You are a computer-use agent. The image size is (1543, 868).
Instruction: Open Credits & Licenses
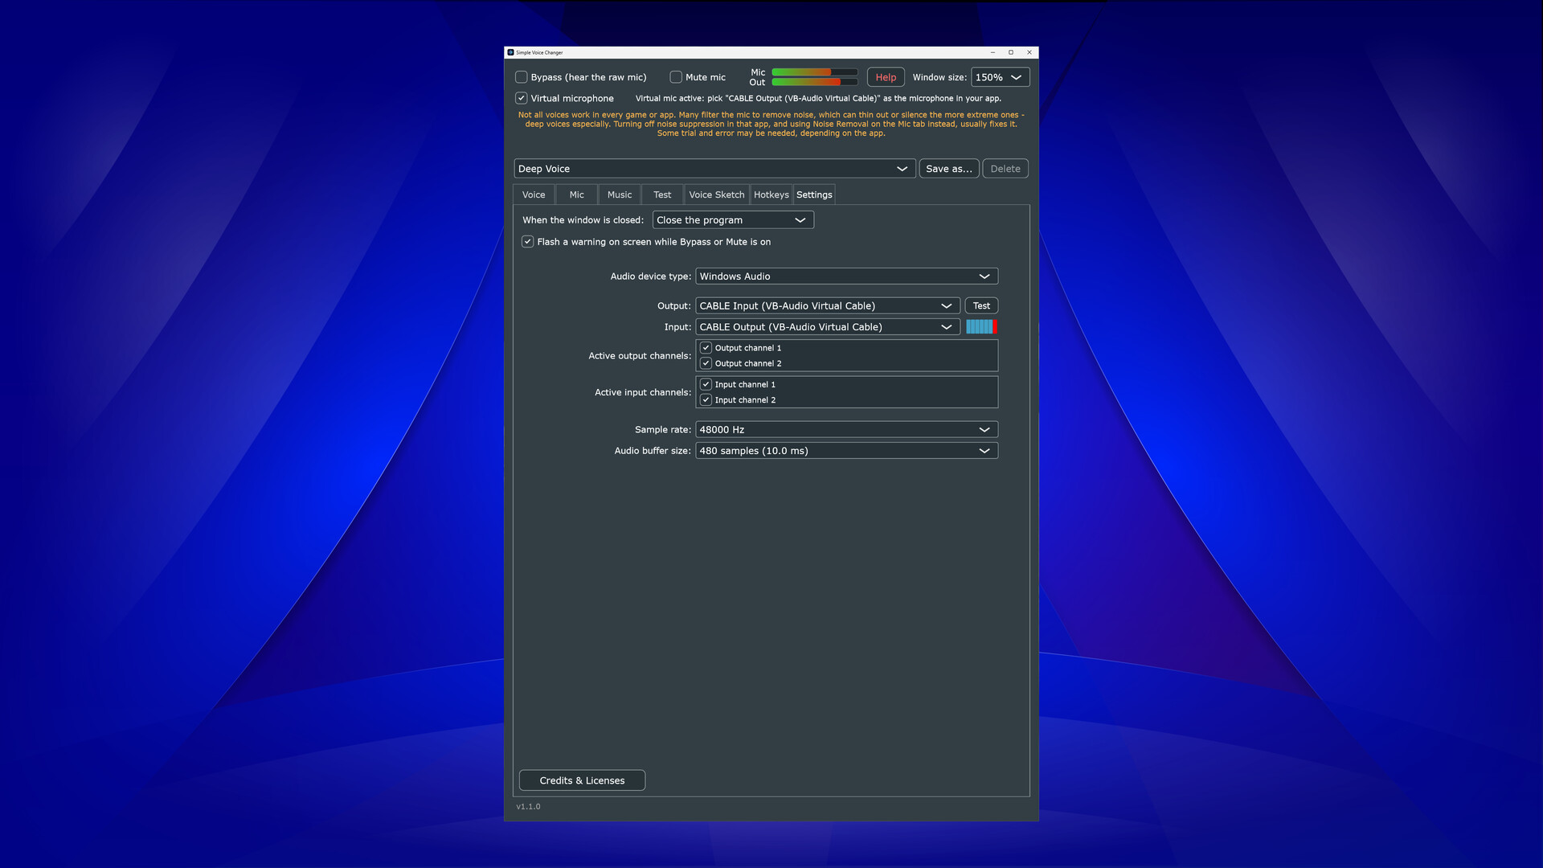click(x=582, y=780)
